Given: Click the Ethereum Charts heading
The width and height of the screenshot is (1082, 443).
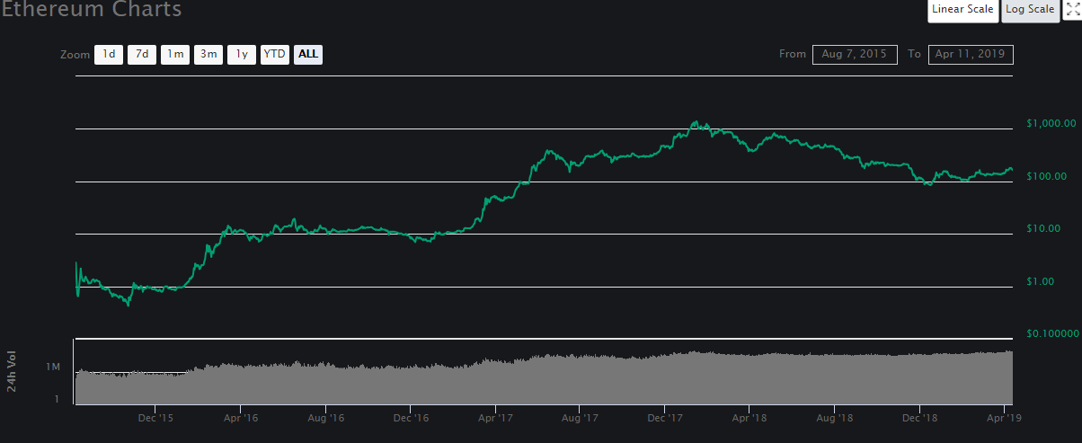Looking at the screenshot, I should (x=91, y=10).
